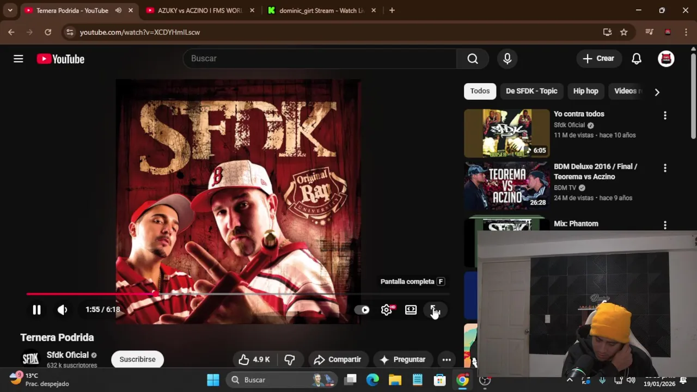Select the De SFDK - Topic chip

531,91
